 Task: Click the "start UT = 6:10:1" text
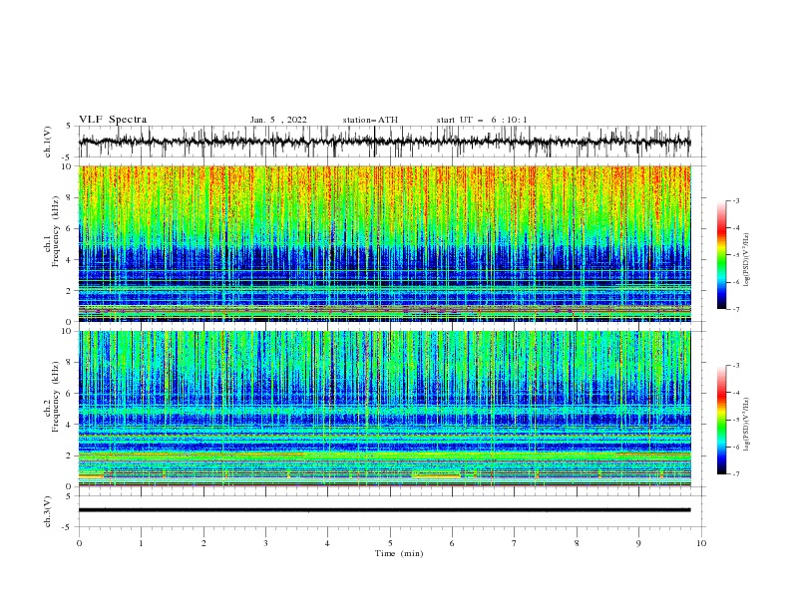click(x=482, y=120)
